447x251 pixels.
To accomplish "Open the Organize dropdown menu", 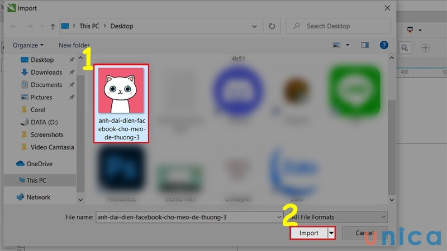I will tap(28, 45).
